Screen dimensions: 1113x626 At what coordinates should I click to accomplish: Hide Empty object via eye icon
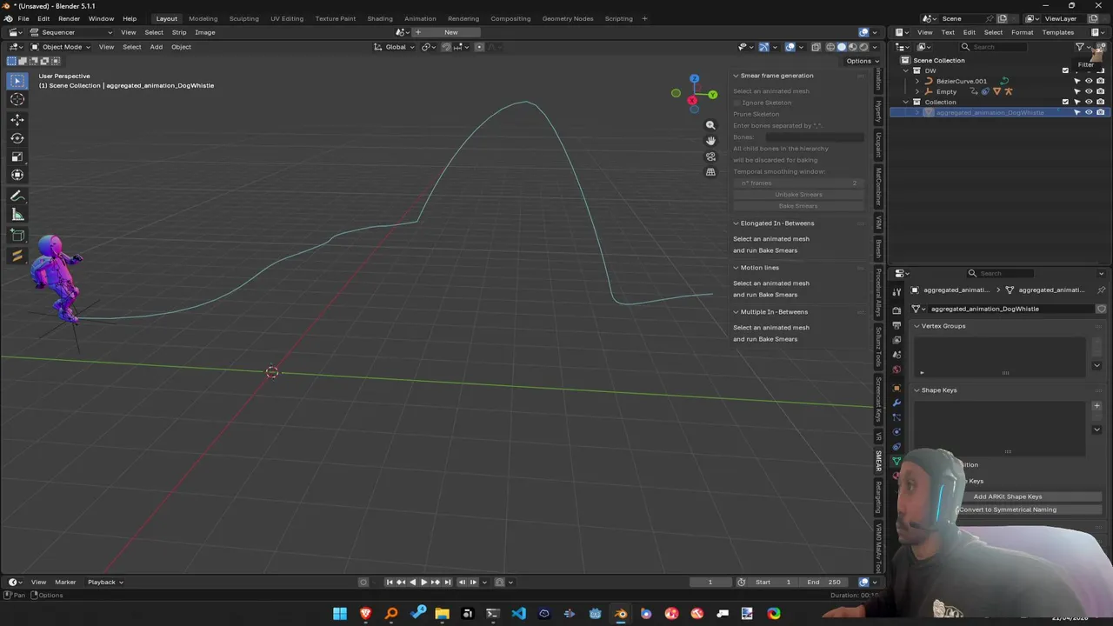[x=1089, y=91]
